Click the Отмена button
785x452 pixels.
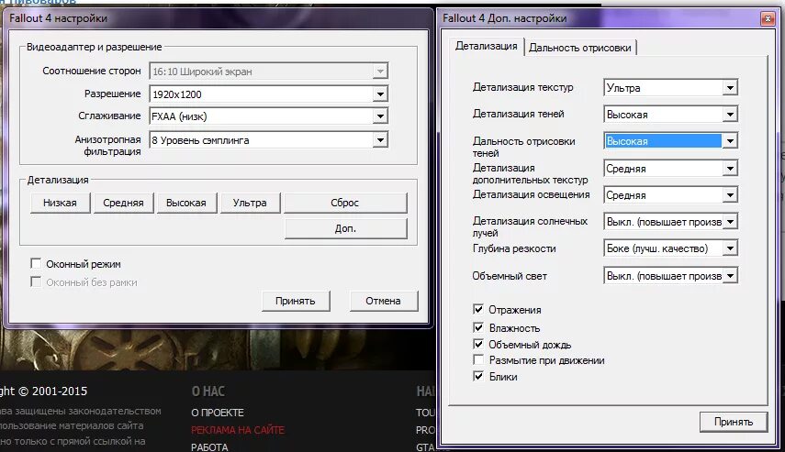pos(383,301)
